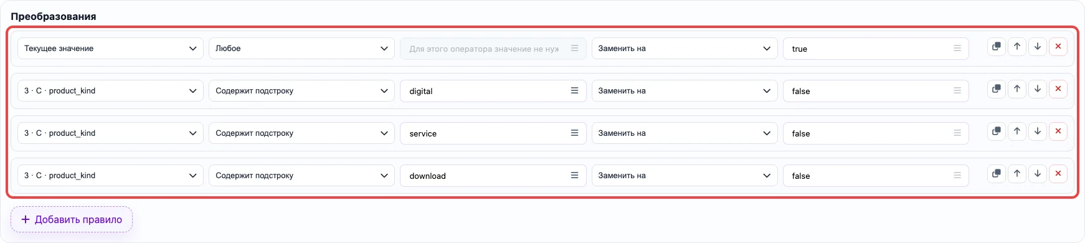Image resolution: width=1085 pixels, height=243 pixels.
Task: Move the download rule up
Action: (1017, 174)
